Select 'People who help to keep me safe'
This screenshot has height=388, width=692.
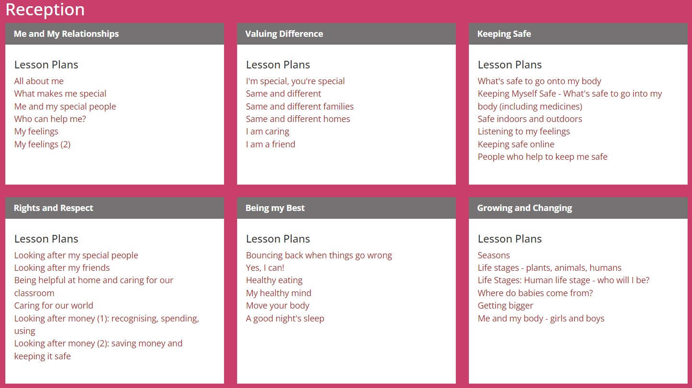[x=543, y=156]
